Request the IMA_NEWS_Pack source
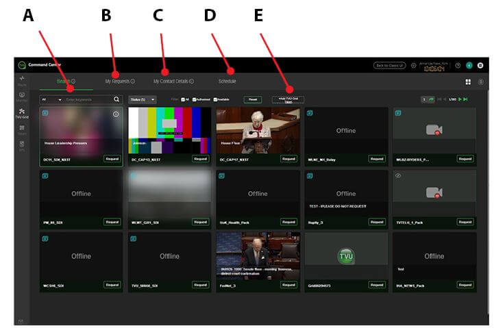The image size is (494, 328). (x=465, y=285)
